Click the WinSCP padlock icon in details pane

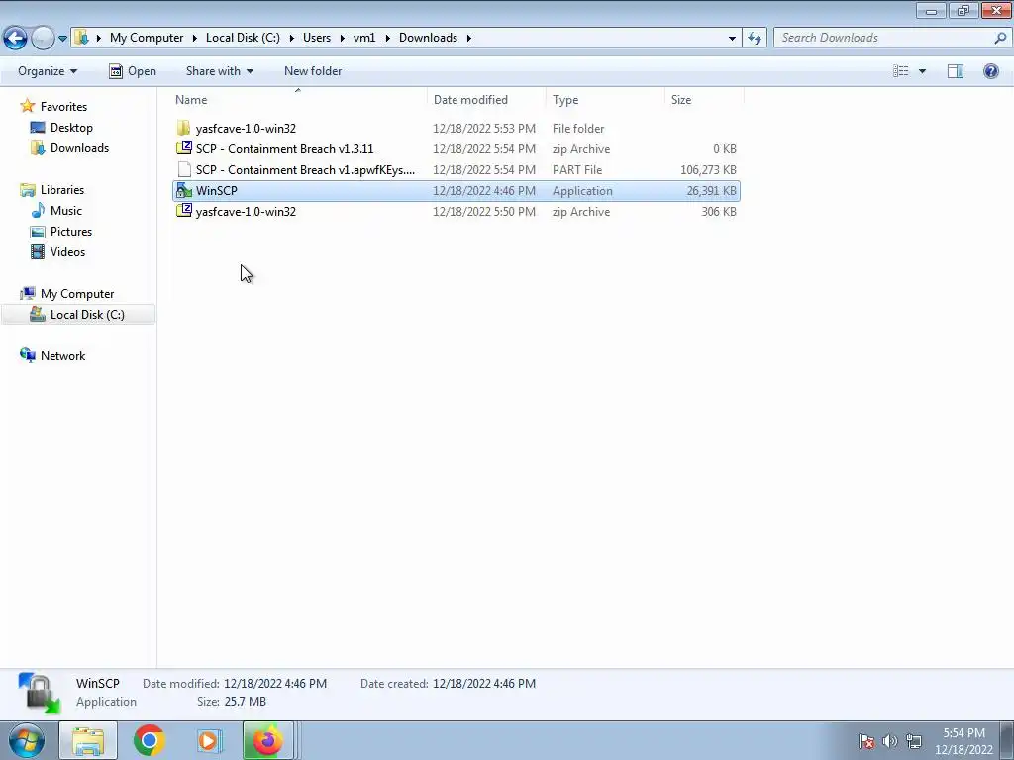pos(39,694)
